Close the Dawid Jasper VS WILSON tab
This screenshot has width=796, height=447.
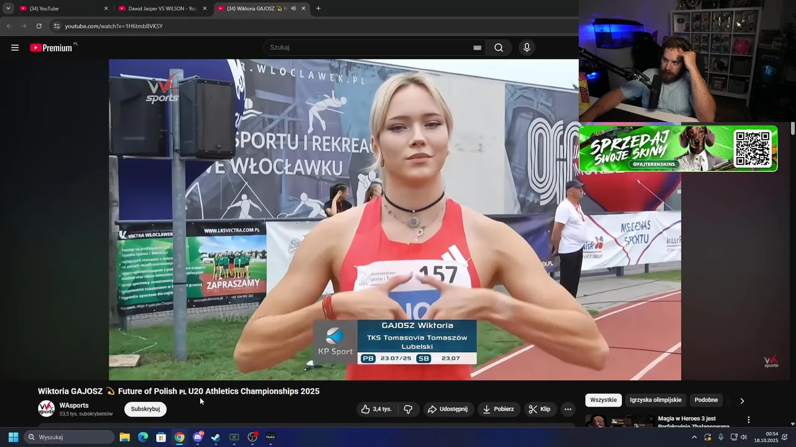pyautogui.click(x=205, y=9)
